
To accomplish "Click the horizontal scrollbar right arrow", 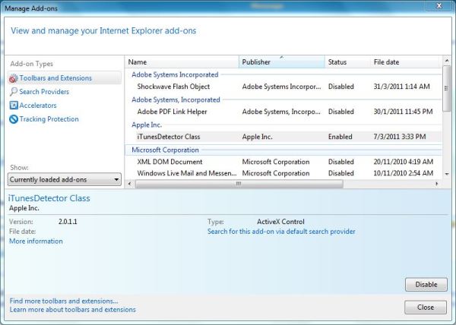I will point(436,184).
